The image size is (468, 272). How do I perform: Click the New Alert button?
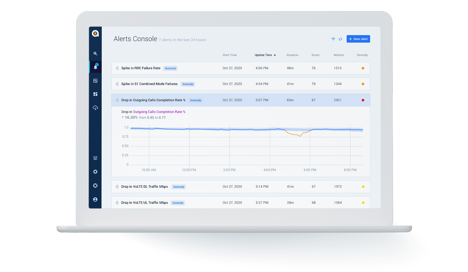point(358,39)
